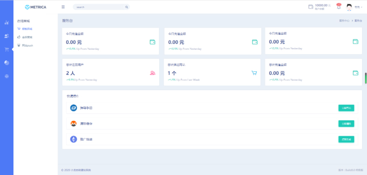This screenshot has height=175, width=367.
Task: Expand the user account dropdown arrow
Action: [x=362, y=7]
